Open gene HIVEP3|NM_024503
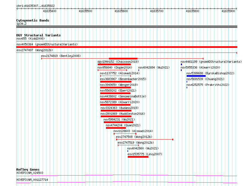Viewport: 245px width, 186px height. [30, 173]
